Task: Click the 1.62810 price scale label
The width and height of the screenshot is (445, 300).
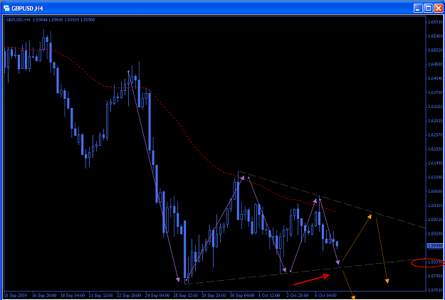Action: [436, 121]
